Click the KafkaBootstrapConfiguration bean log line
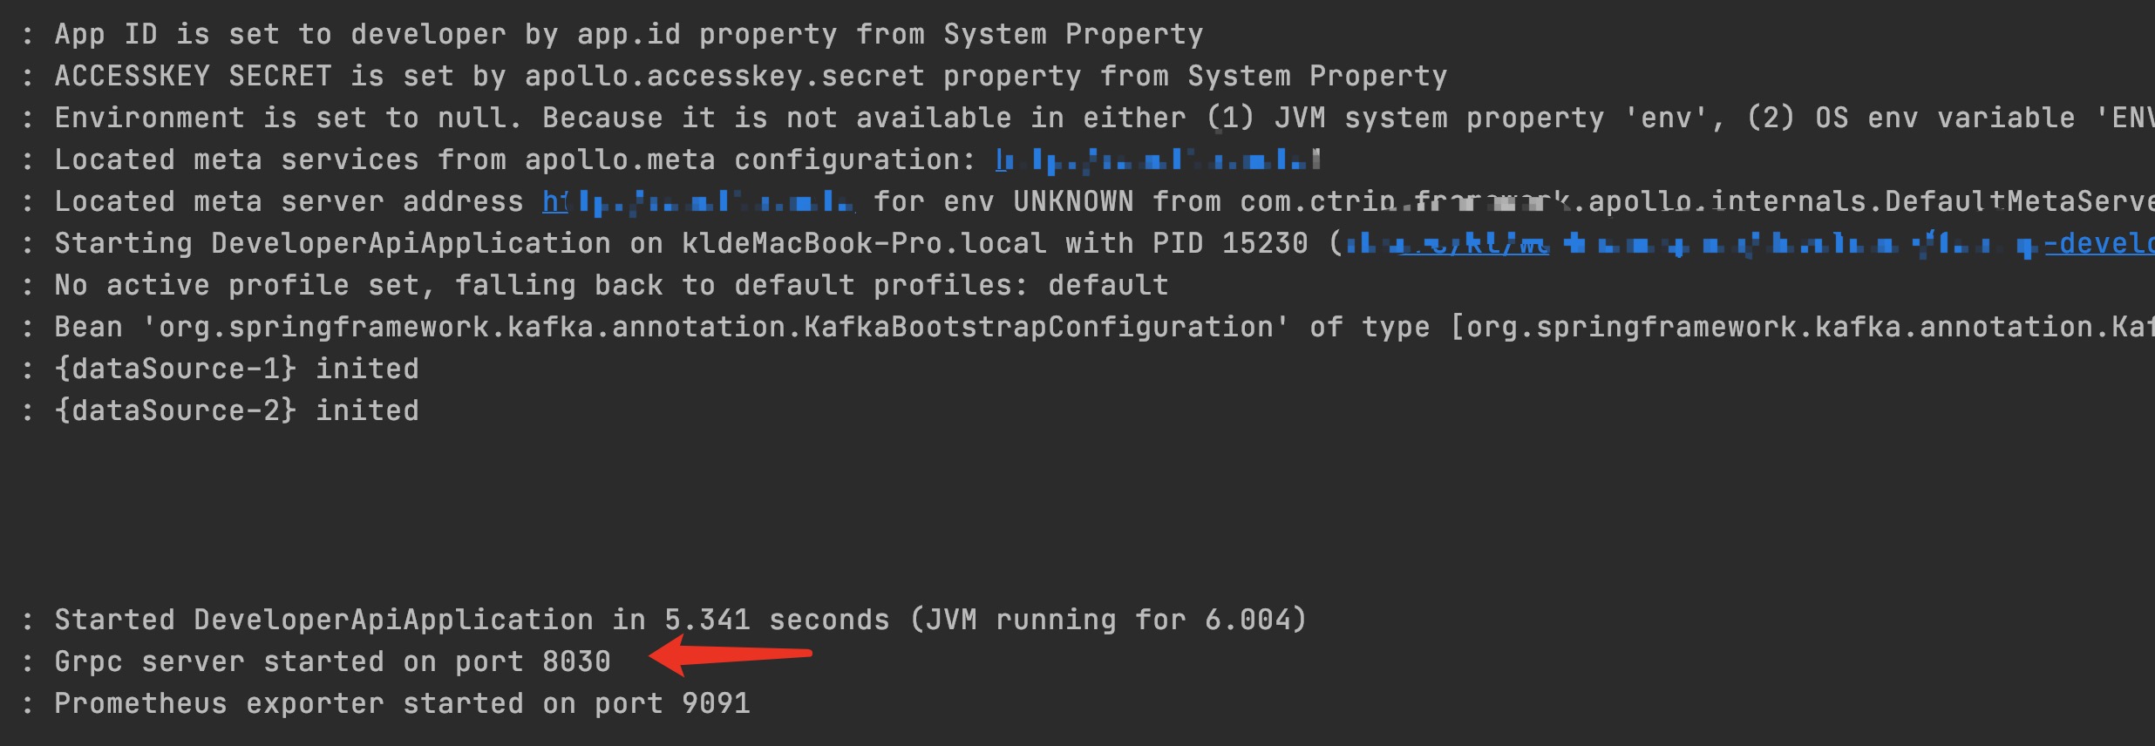This screenshot has width=2155, height=746. (1105, 327)
